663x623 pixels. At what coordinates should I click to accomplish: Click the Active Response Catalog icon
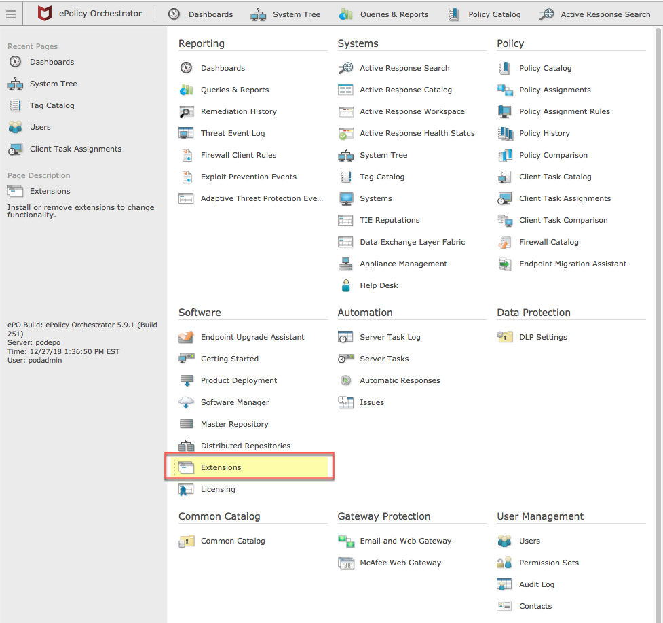click(345, 90)
